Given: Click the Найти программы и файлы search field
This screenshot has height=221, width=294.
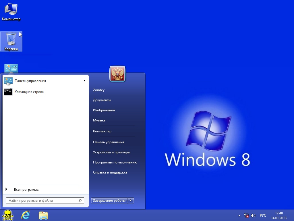Looking at the screenshot, I should click(42, 201).
